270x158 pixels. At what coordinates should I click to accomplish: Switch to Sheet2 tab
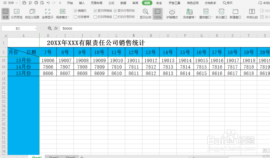53,157
